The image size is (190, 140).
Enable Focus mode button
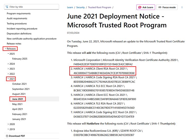tap(167, 7)
